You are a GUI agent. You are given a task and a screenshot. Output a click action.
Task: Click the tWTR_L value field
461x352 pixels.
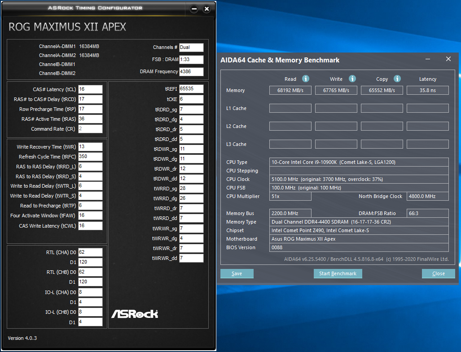[90, 186]
